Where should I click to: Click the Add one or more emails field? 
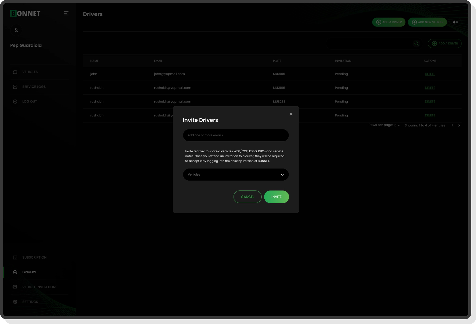coord(236,135)
